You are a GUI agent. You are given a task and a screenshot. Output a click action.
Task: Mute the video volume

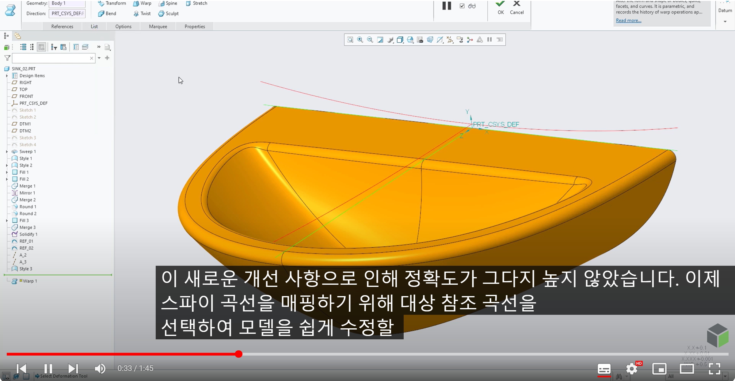point(100,368)
